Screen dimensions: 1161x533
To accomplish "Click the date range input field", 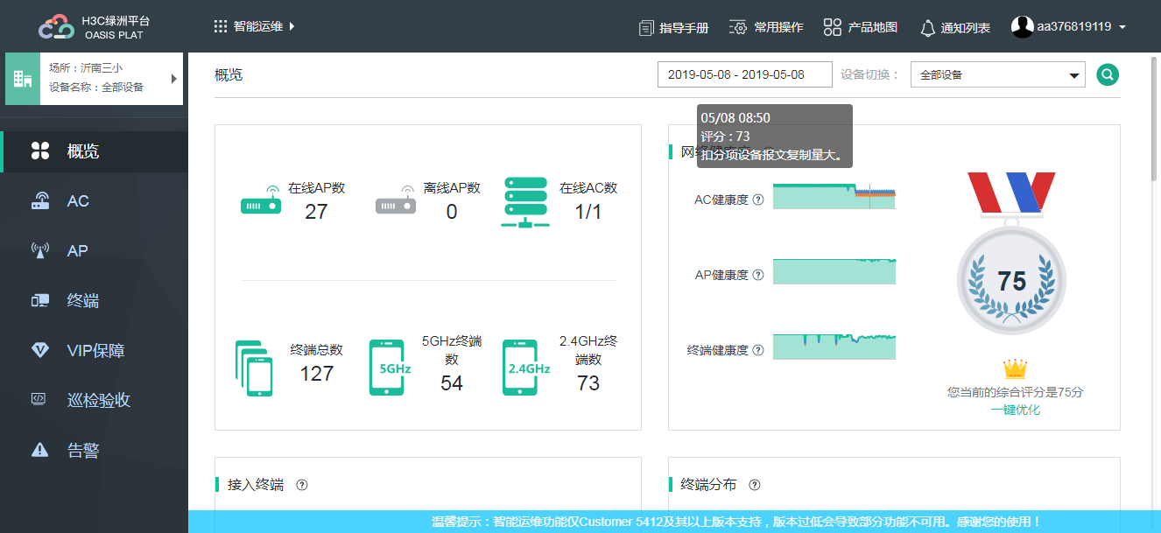I will pyautogui.click(x=745, y=74).
